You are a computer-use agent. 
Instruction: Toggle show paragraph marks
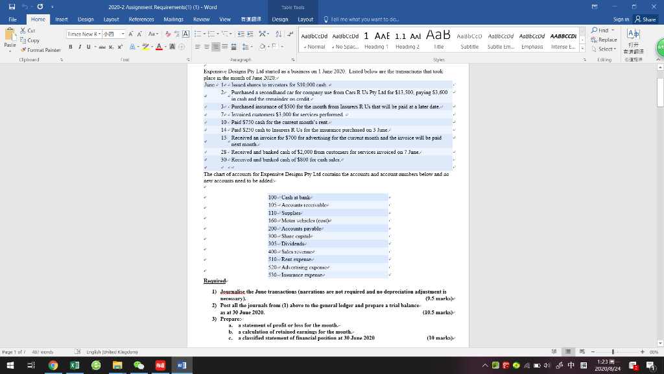290,34
